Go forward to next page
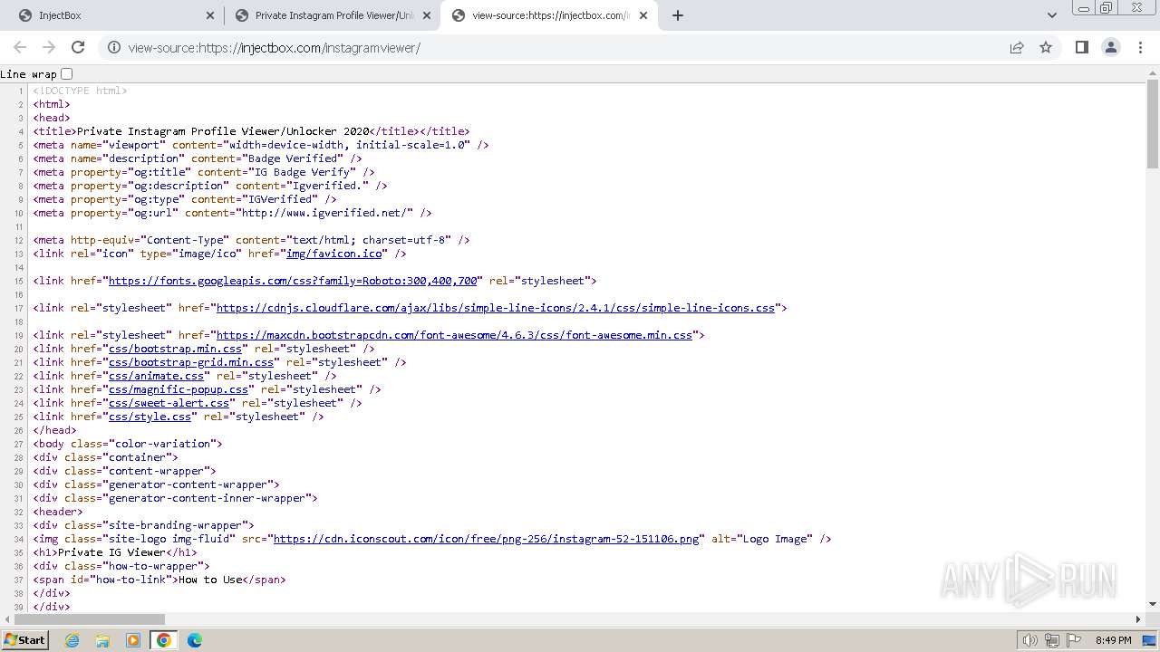This screenshot has height=652, width=1160. [x=49, y=47]
